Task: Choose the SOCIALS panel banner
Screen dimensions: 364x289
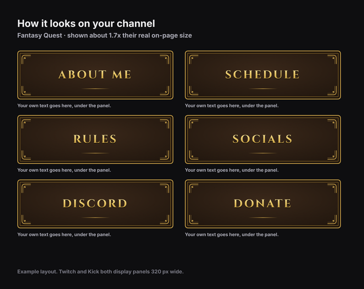Action: (x=263, y=139)
